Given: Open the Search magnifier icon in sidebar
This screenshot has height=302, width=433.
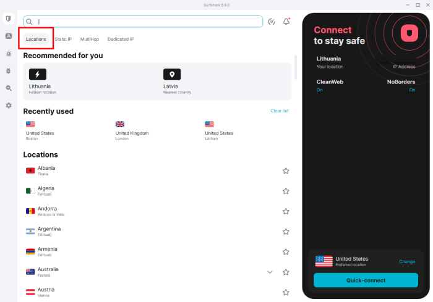Looking at the screenshot, I should click(9, 88).
